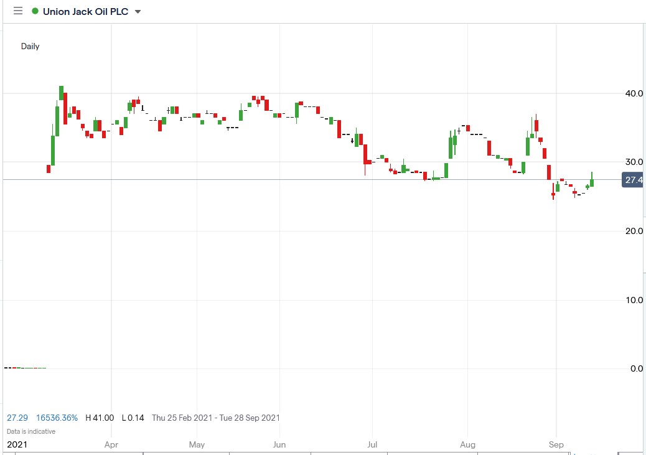Expand the chart dropdown arrow beside the ticker name
Image resolution: width=646 pixels, height=455 pixels.
(138, 11)
